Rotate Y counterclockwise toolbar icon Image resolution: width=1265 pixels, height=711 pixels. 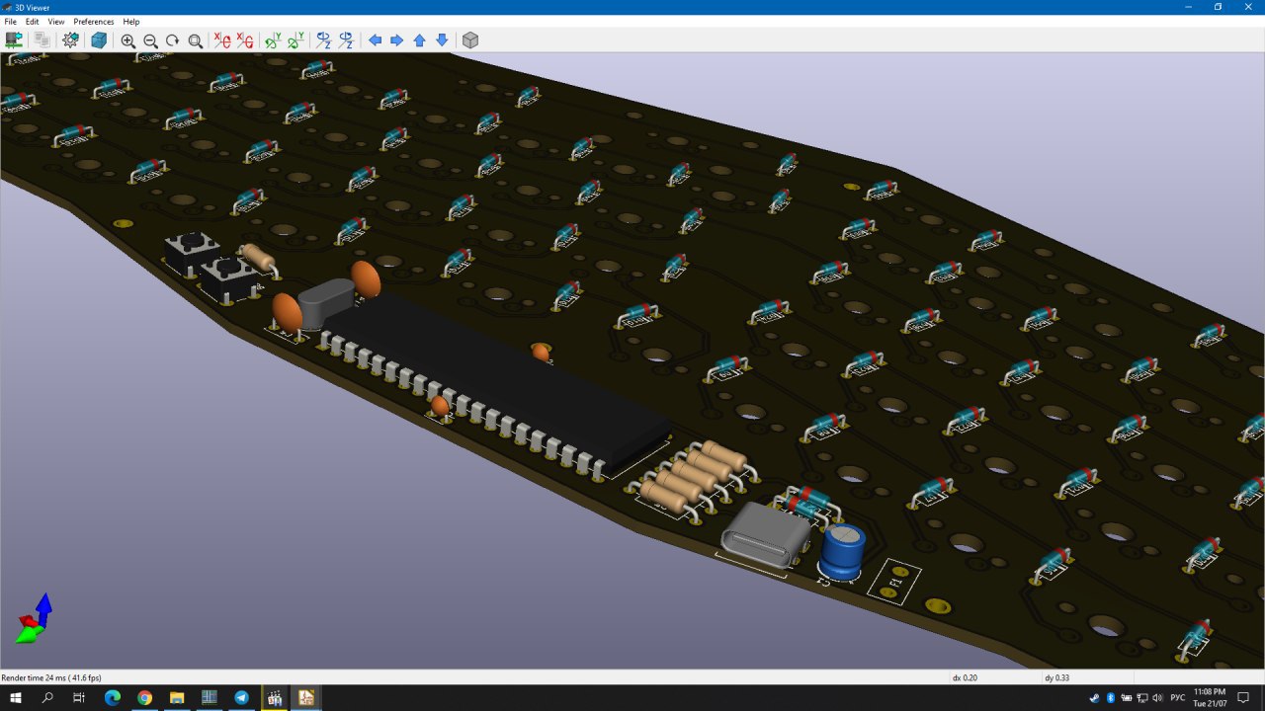[295, 40]
